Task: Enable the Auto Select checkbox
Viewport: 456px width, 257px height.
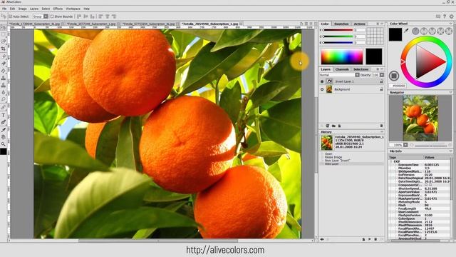Action: coord(11,16)
